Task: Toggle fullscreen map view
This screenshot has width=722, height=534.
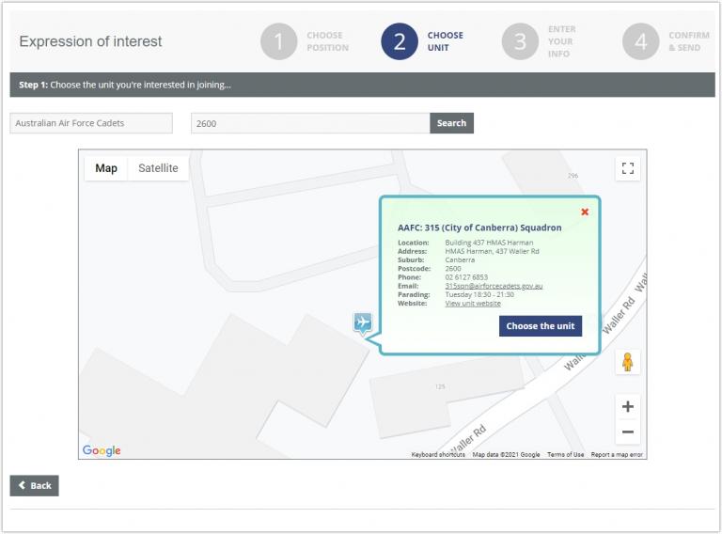Action: (x=628, y=168)
